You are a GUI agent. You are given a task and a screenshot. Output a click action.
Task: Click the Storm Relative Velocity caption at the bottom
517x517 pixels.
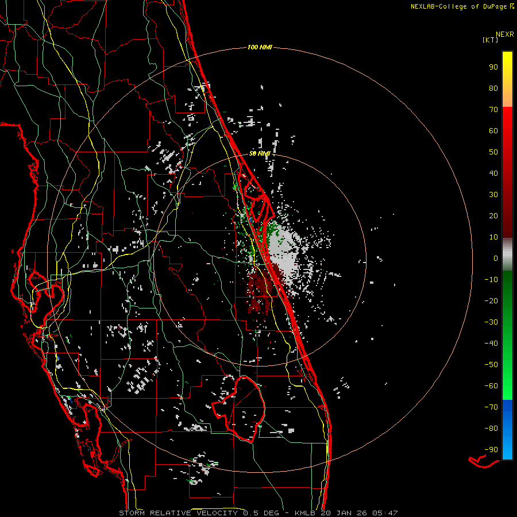[258, 513]
